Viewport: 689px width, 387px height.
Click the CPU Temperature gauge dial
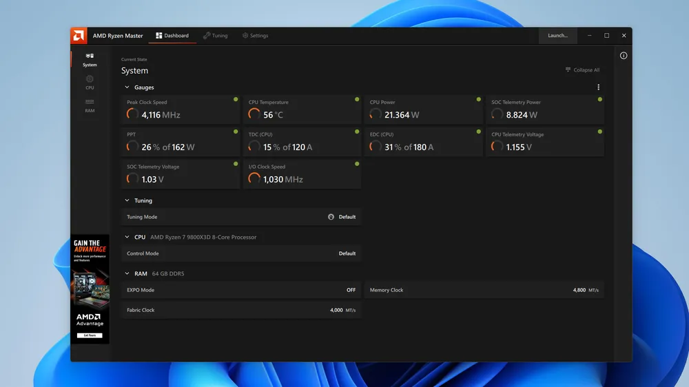click(x=254, y=114)
